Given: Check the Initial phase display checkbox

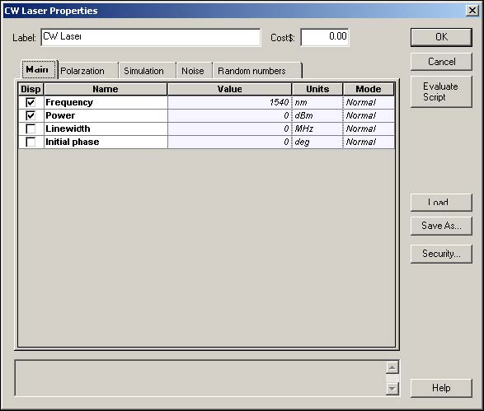Looking at the screenshot, I should 31,142.
